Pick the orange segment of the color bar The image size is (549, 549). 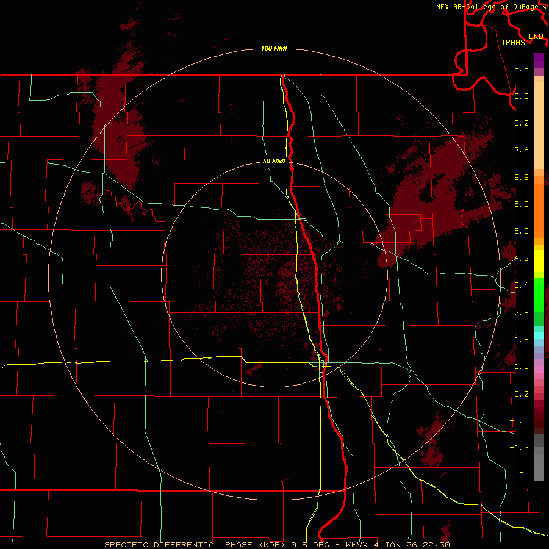(539, 210)
